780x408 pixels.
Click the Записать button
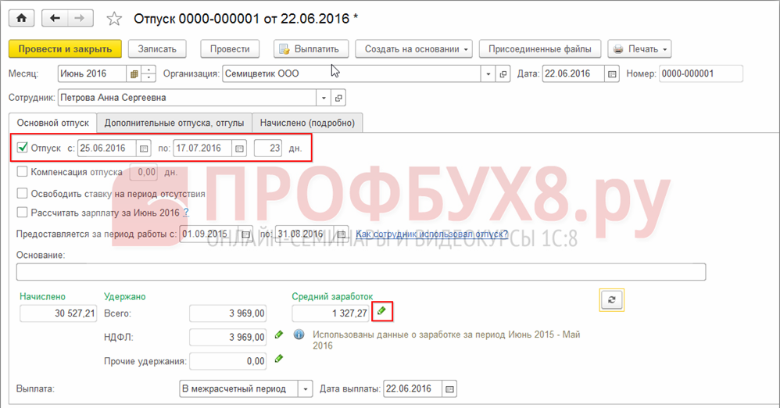point(157,48)
